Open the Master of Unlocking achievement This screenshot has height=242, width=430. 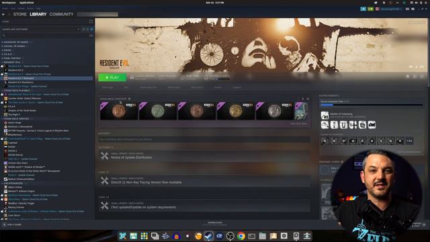point(325,115)
